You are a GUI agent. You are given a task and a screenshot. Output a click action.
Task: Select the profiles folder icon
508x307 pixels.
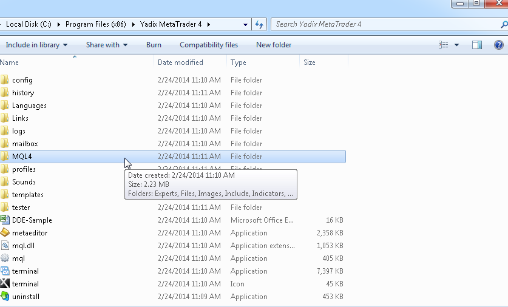click(4, 169)
